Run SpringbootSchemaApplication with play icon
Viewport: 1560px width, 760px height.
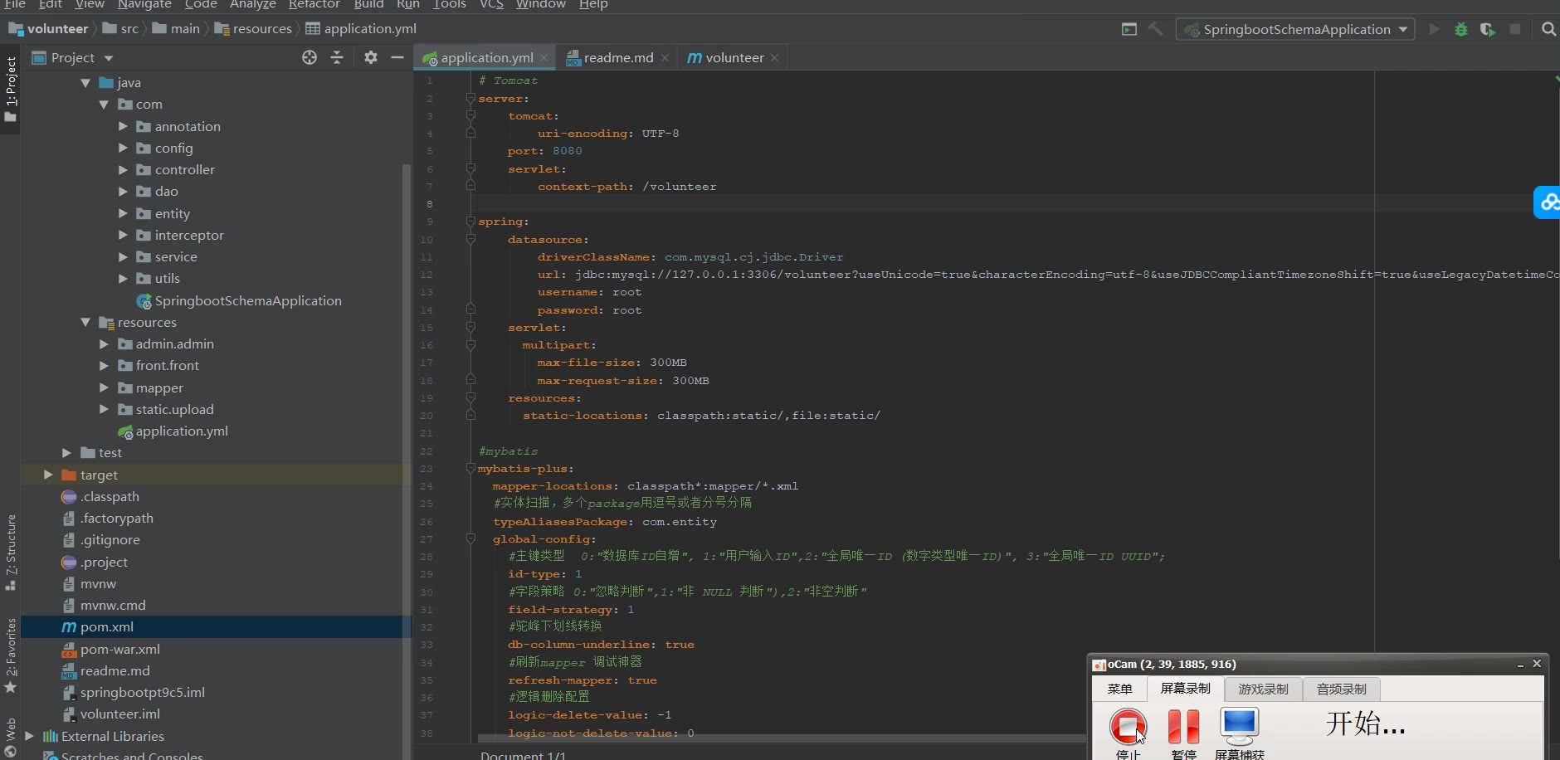(x=1434, y=29)
